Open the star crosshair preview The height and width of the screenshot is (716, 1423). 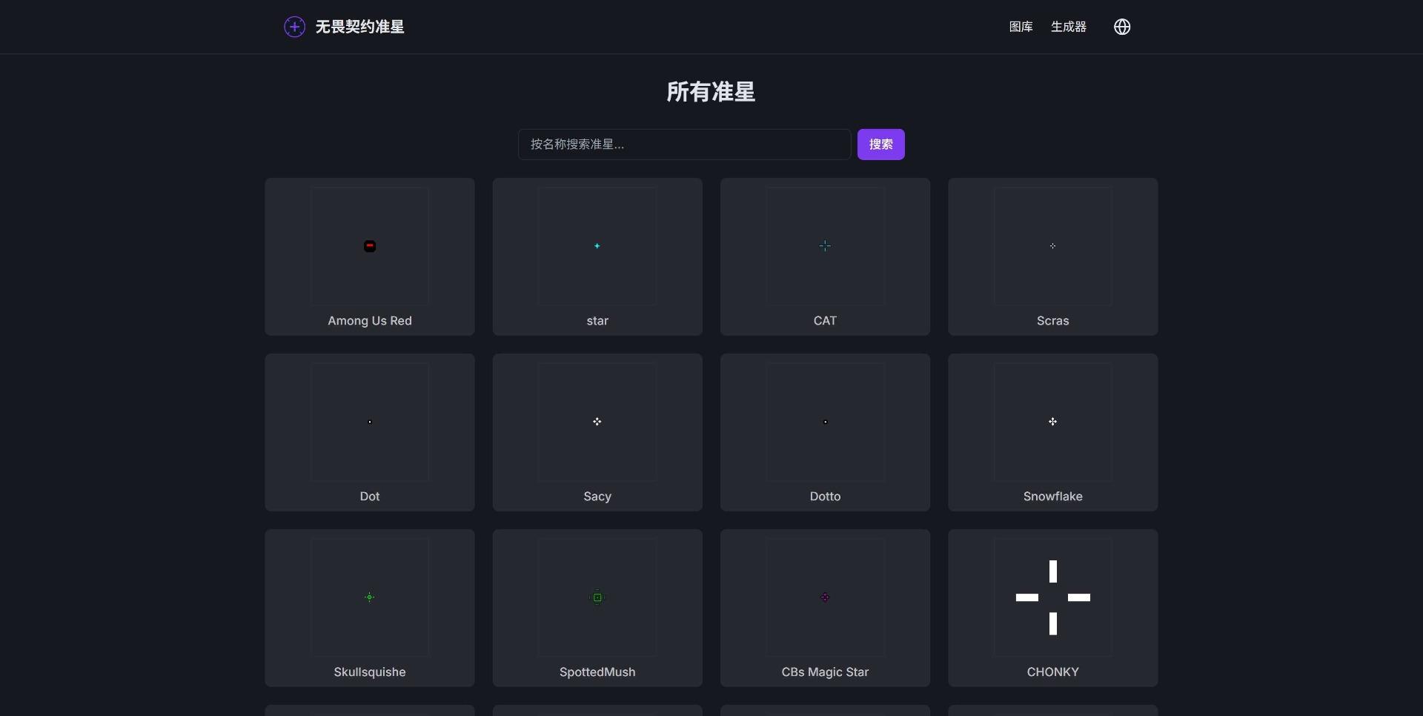point(597,246)
